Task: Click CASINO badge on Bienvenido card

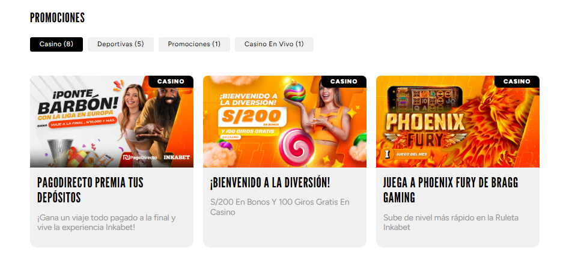Action: 344,81
